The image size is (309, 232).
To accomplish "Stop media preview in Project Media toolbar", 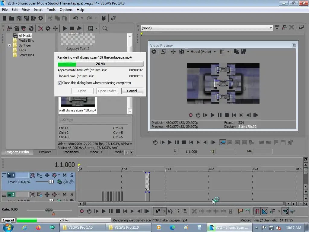I will pos(72,28).
